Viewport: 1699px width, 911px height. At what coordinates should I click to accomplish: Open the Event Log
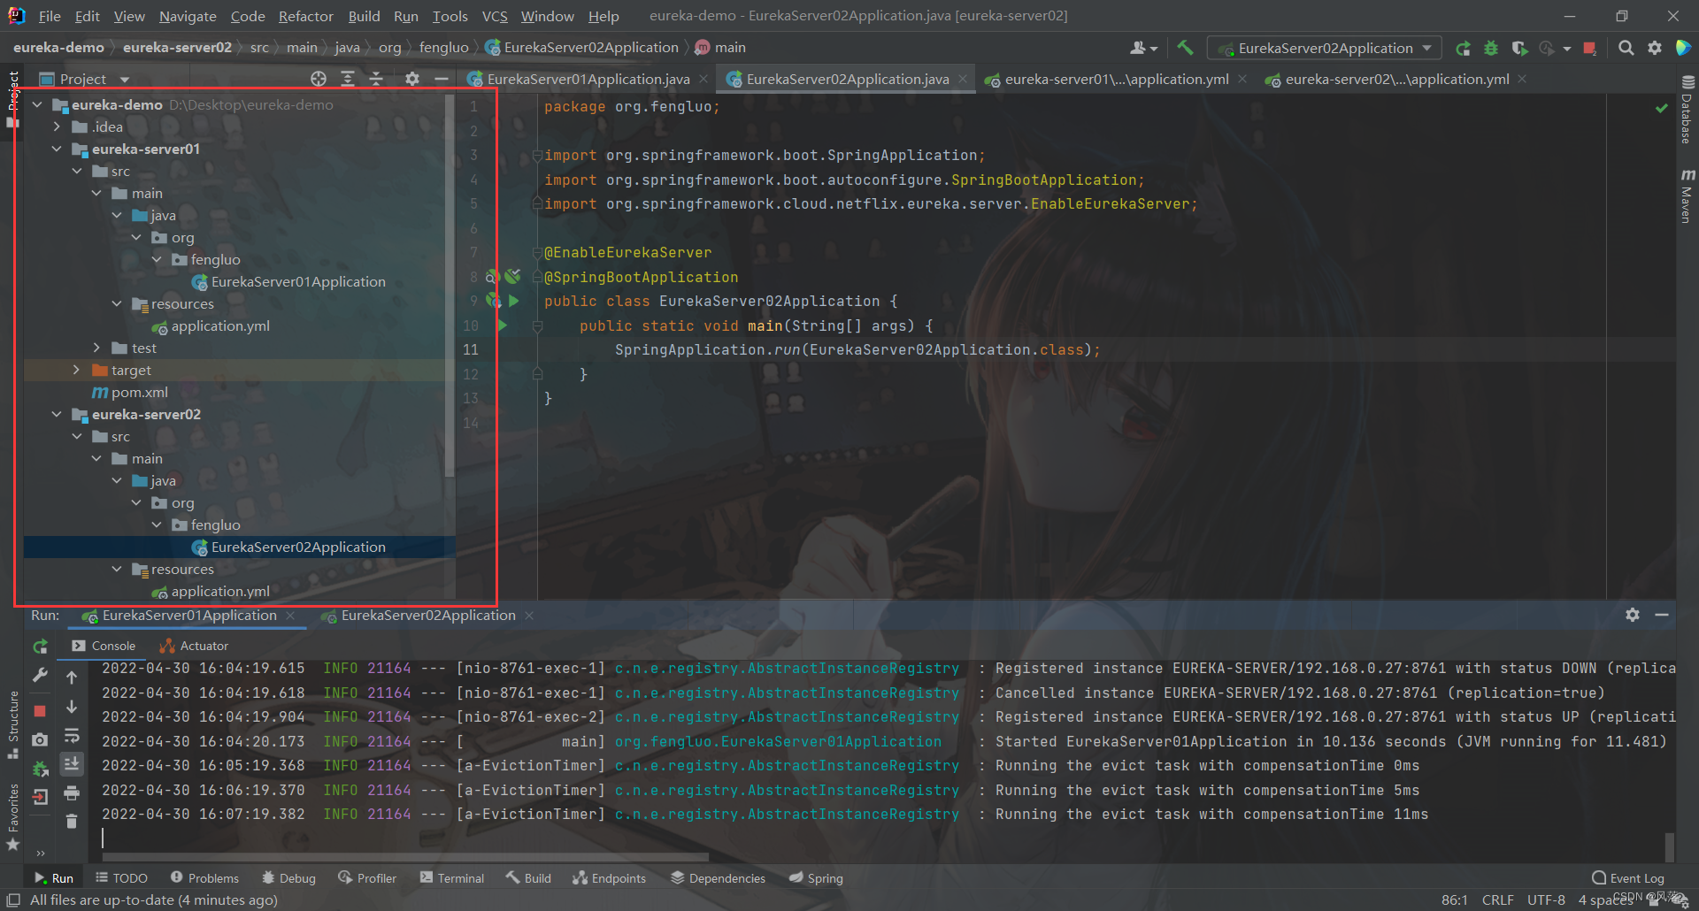coord(1628,878)
